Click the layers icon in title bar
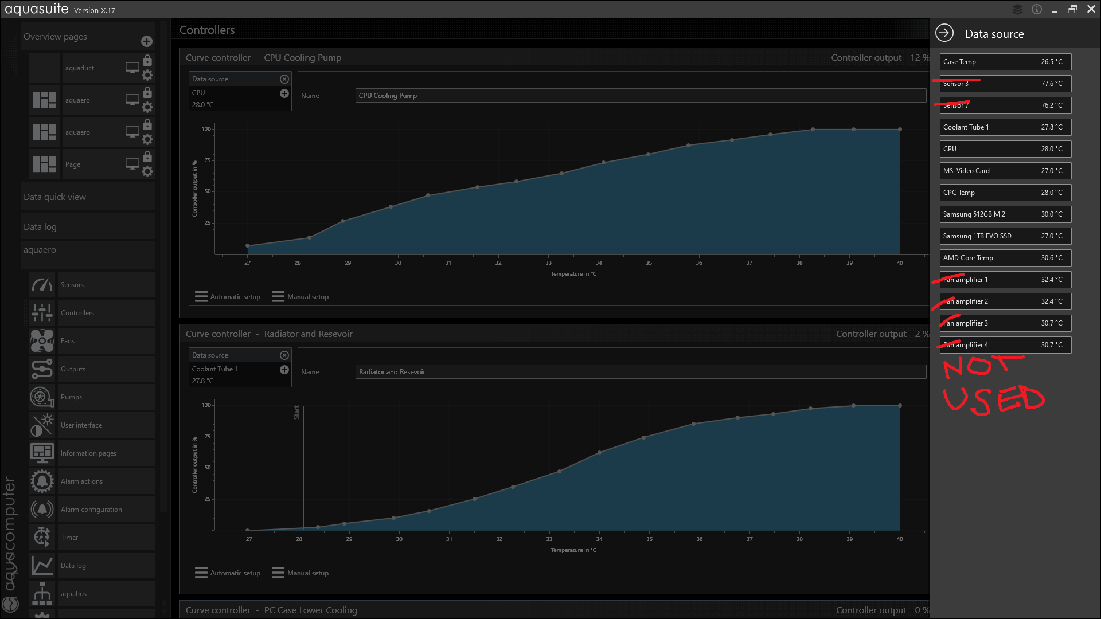The width and height of the screenshot is (1101, 619). click(x=1017, y=9)
